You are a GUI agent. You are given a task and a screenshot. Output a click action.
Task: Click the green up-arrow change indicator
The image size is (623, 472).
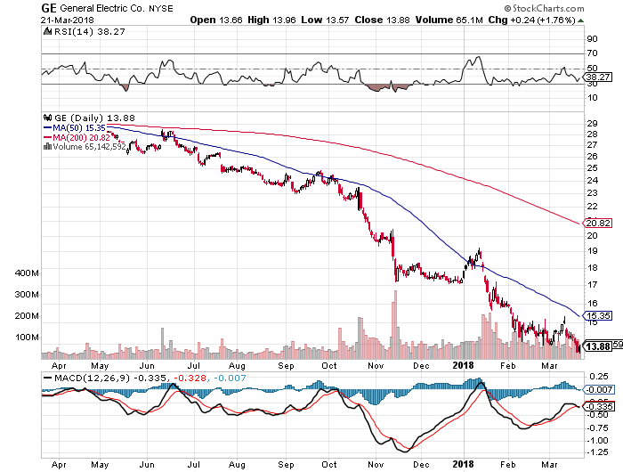click(x=580, y=20)
